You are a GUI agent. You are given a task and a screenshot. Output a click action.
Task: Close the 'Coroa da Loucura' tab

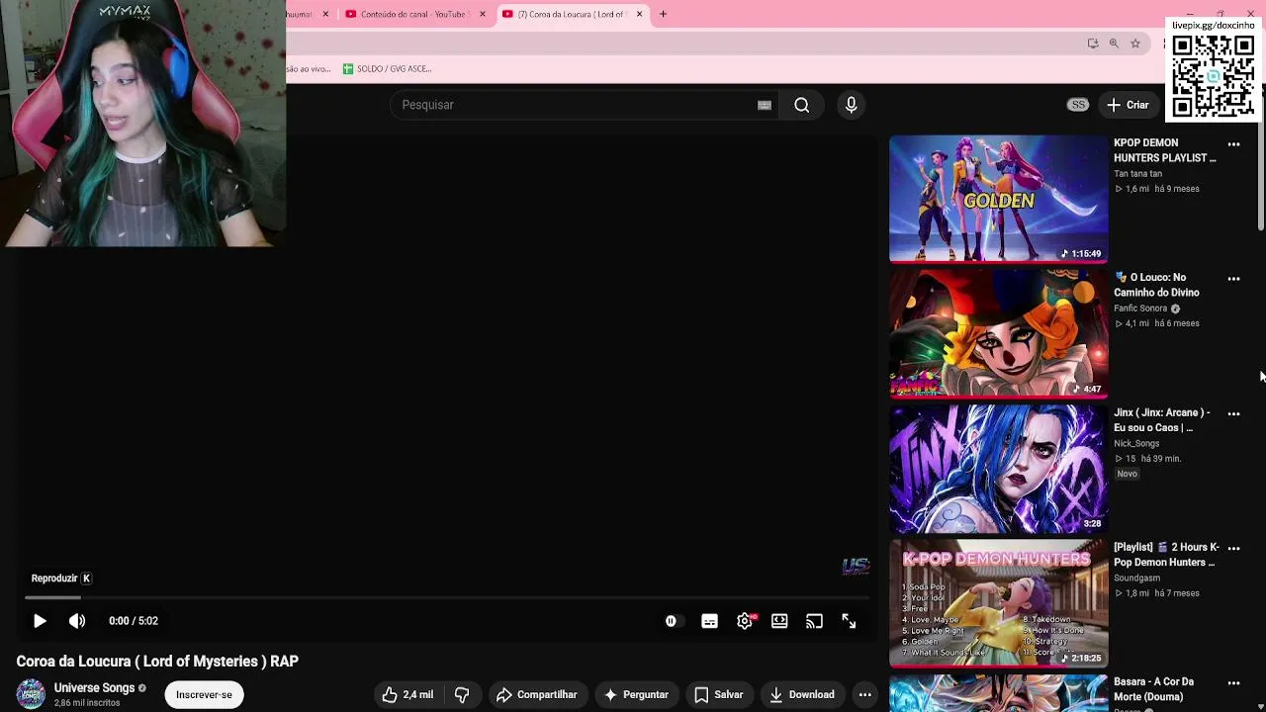point(639,14)
